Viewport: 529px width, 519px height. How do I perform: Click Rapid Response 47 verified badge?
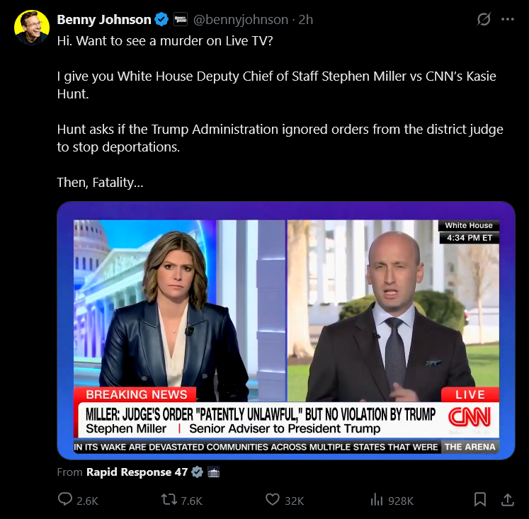(198, 472)
